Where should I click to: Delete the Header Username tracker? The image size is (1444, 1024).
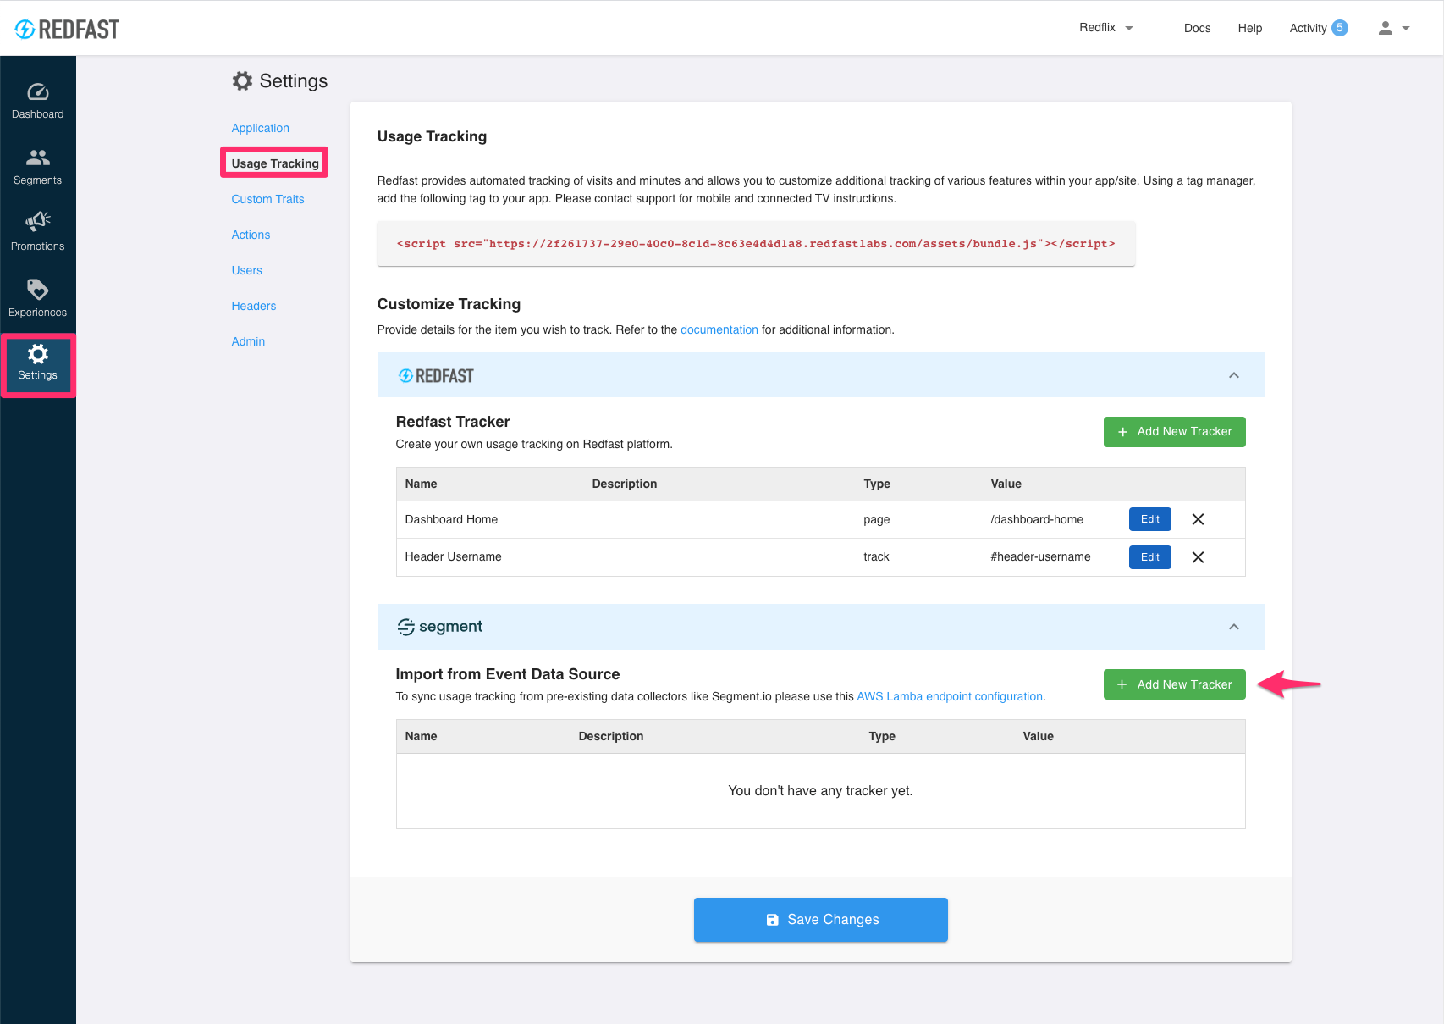click(1198, 557)
